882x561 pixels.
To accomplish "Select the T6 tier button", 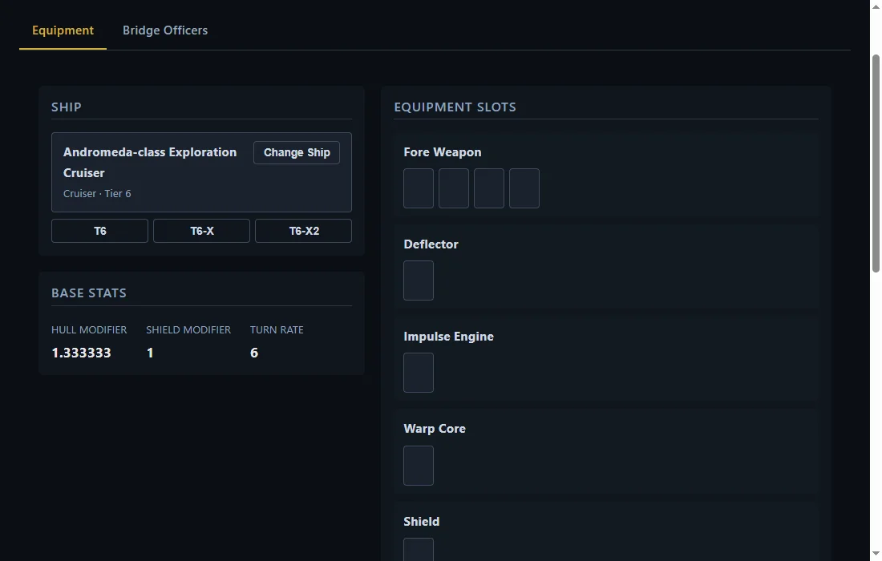I will coord(99,231).
